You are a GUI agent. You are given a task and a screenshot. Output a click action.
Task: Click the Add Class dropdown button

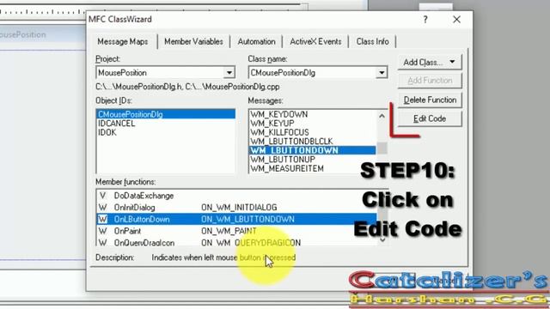(430, 62)
